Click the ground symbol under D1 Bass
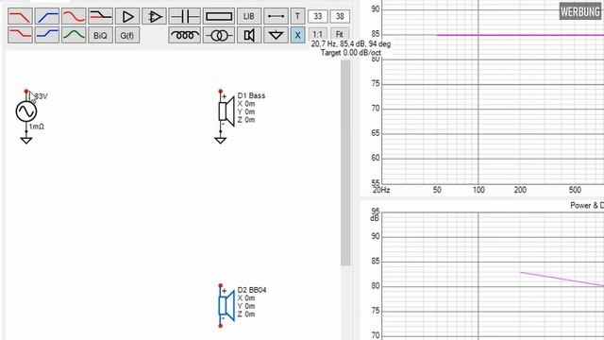This screenshot has height=340, width=604. pos(220,141)
